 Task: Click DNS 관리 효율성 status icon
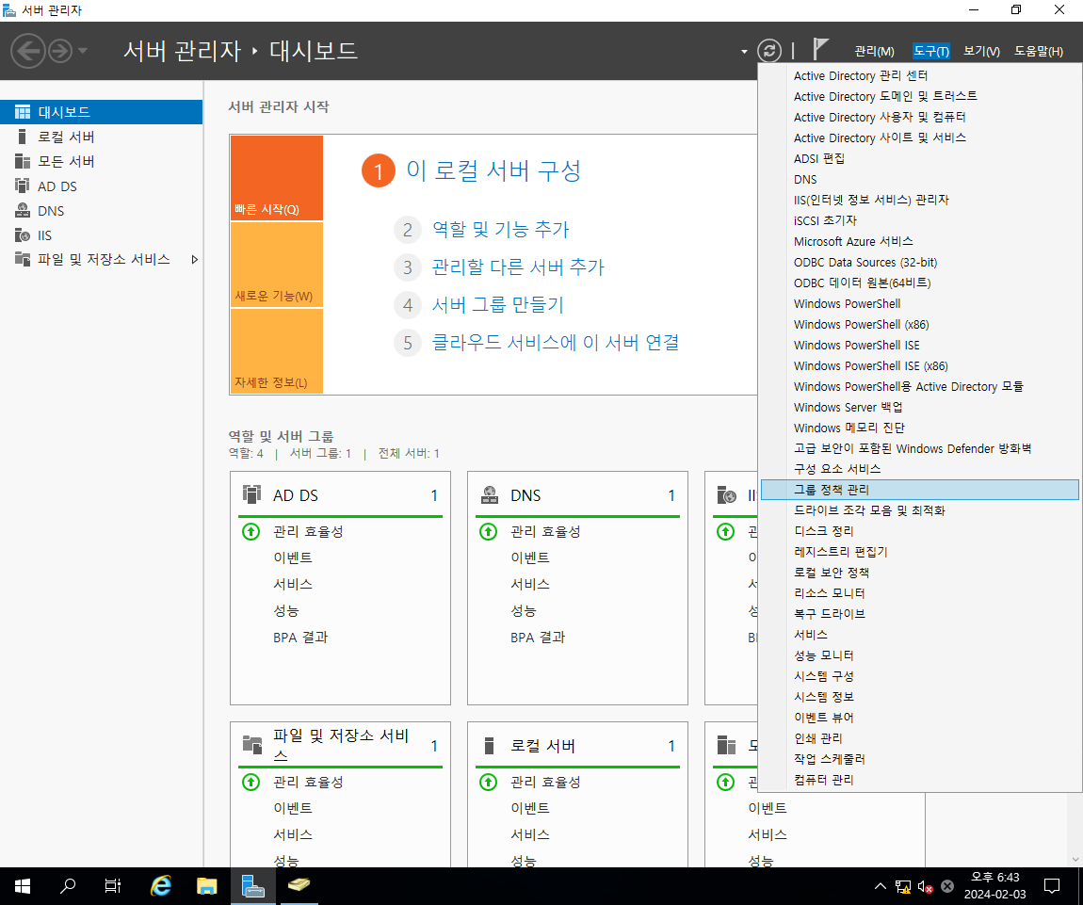click(489, 531)
